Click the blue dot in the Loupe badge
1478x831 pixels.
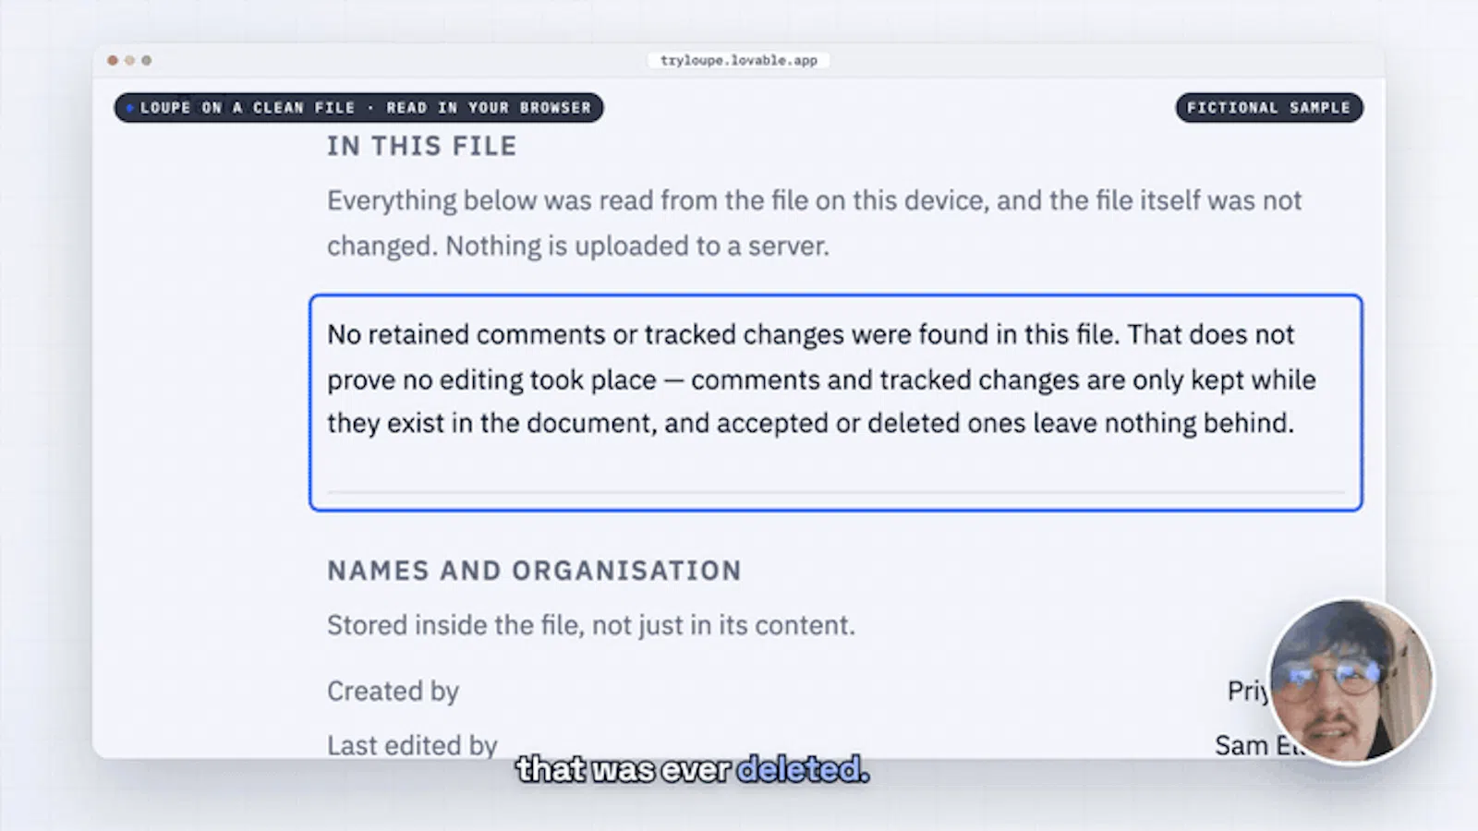129,108
